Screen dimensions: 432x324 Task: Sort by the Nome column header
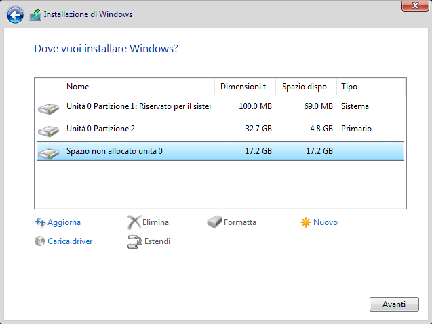(x=138, y=87)
